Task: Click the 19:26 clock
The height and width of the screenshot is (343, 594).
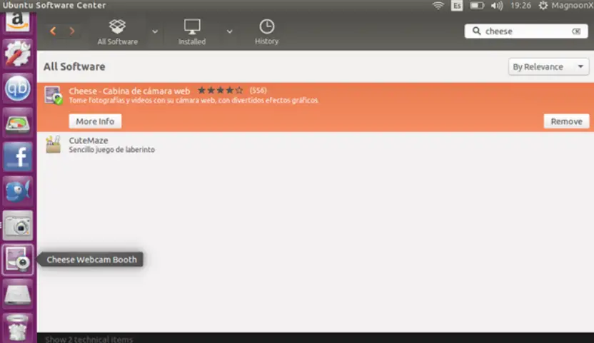Action: (x=520, y=5)
